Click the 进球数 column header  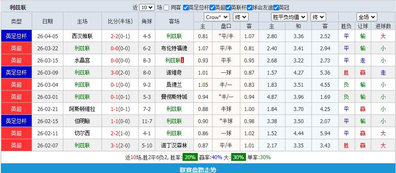[x=383, y=26]
